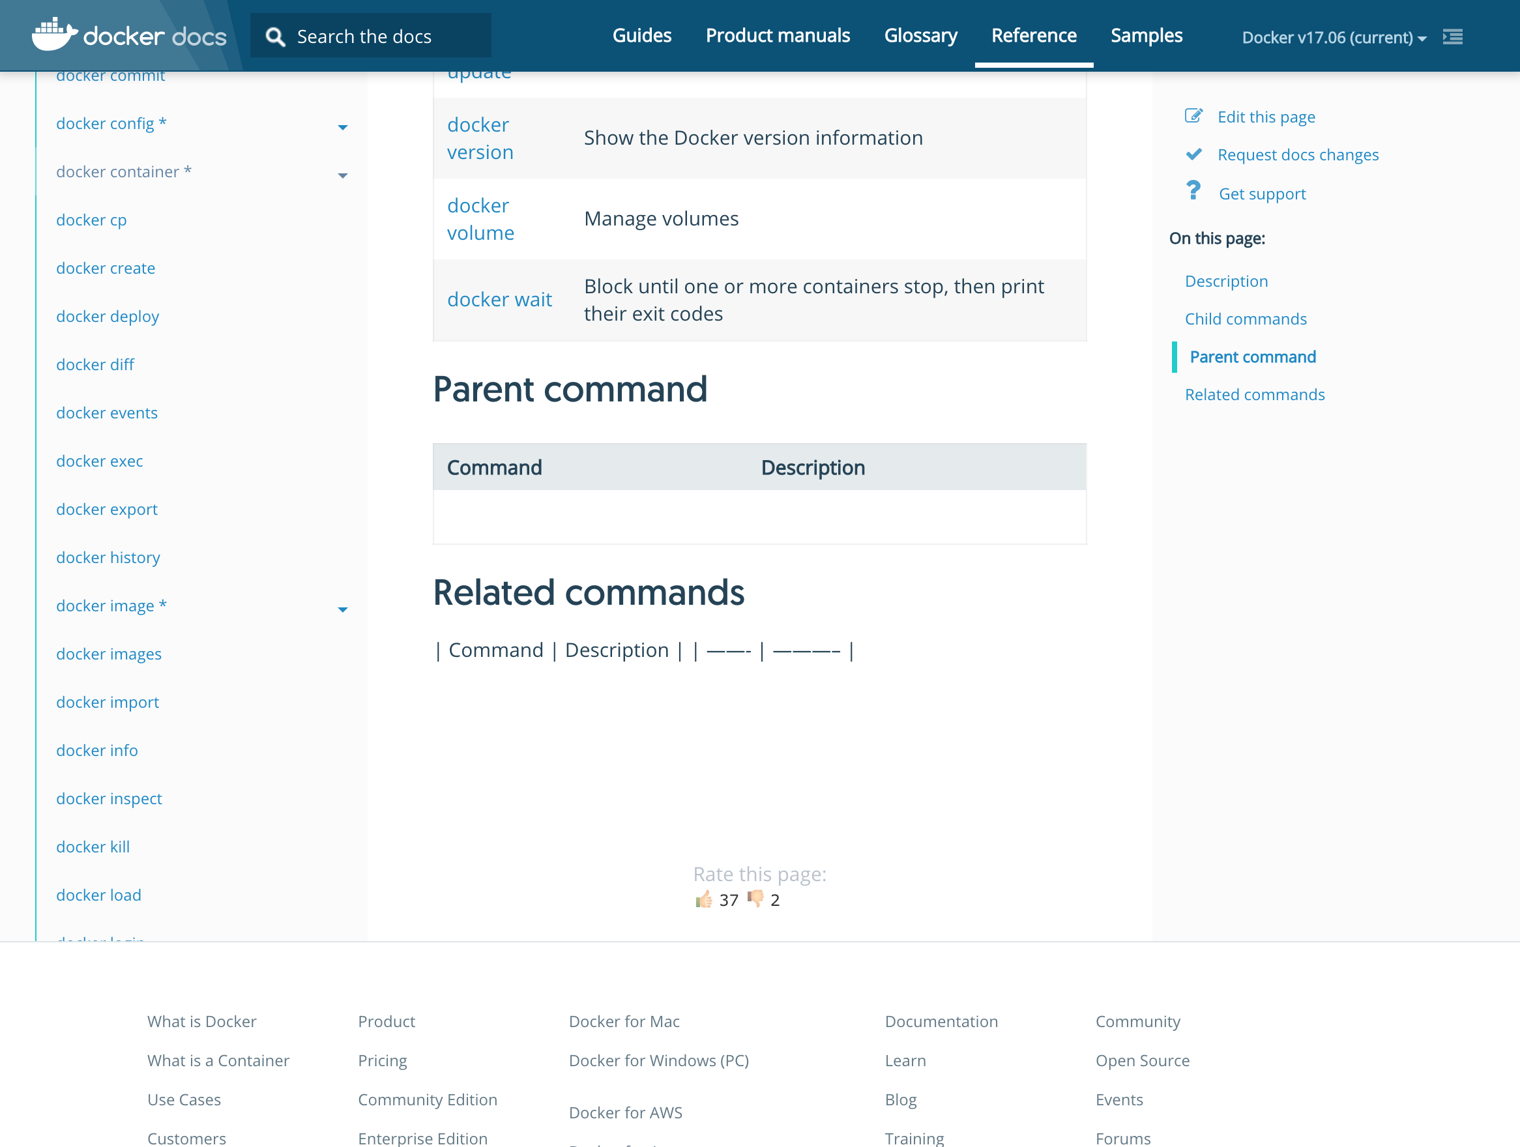Open docker load in sidebar
The height and width of the screenshot is (1147, 1520).
click(x=99, y=895)
